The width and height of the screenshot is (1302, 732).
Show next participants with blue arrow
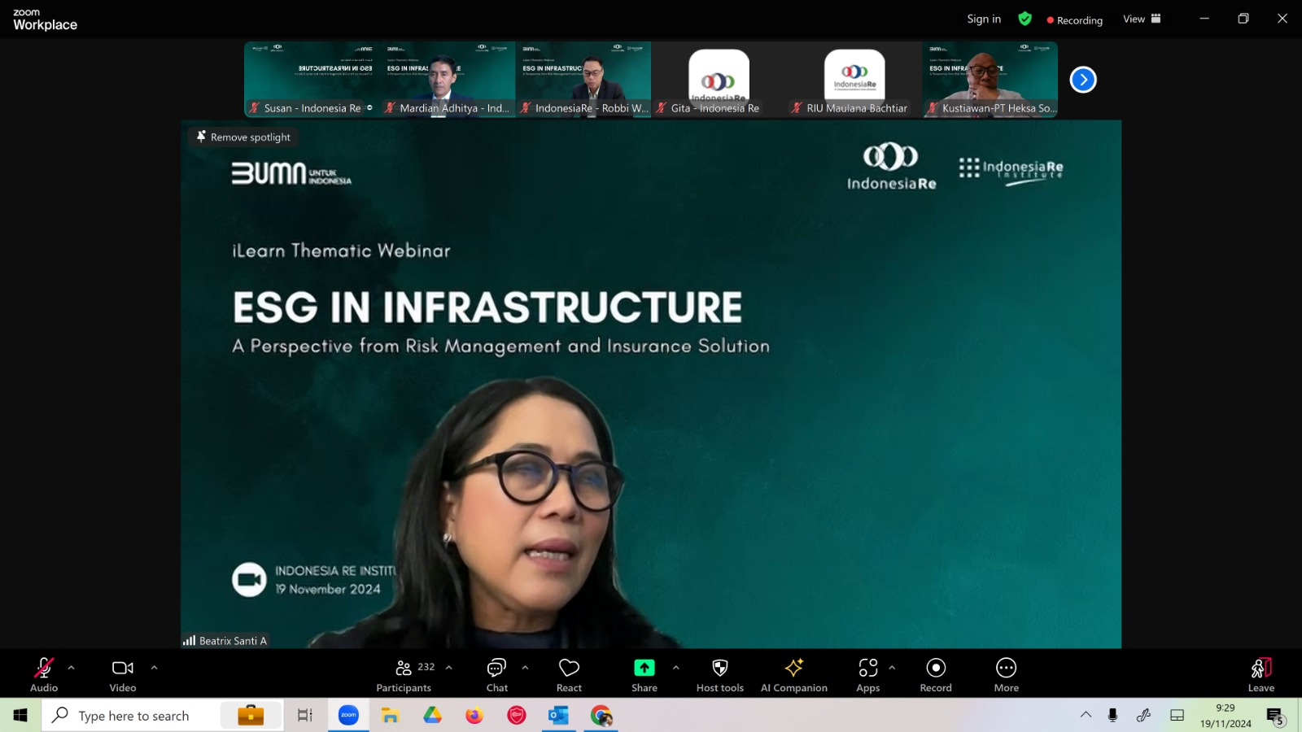pos(1083,80)
